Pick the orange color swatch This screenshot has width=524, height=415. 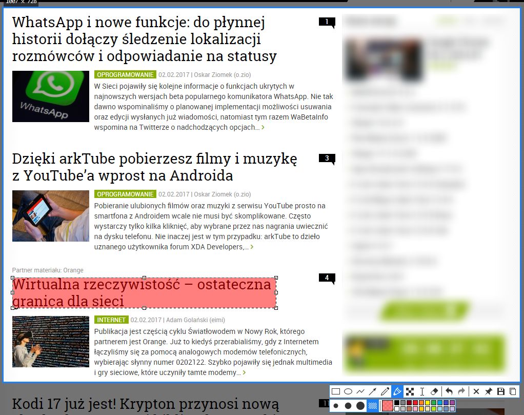coord(421,403)
